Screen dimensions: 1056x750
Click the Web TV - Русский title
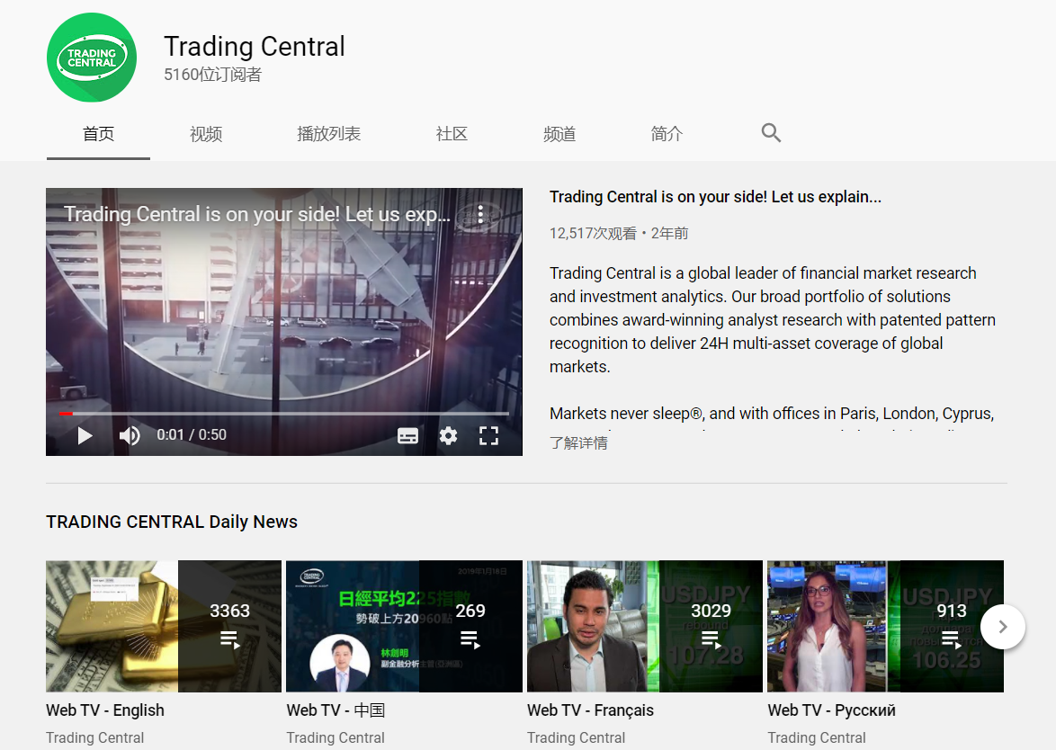point(832,710)
